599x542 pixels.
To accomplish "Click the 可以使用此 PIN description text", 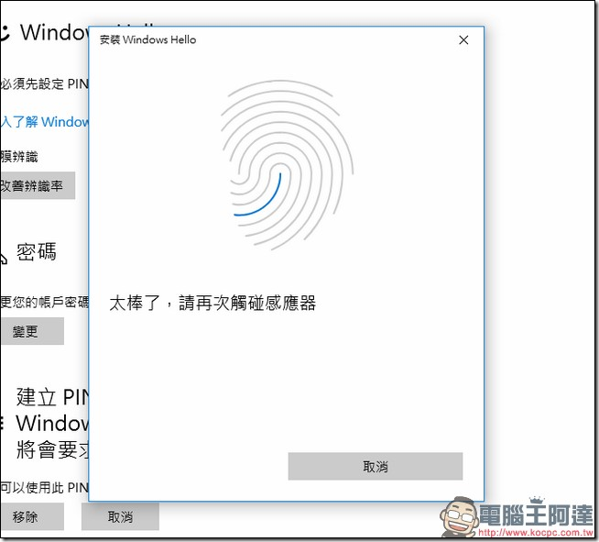I will 44,486.
